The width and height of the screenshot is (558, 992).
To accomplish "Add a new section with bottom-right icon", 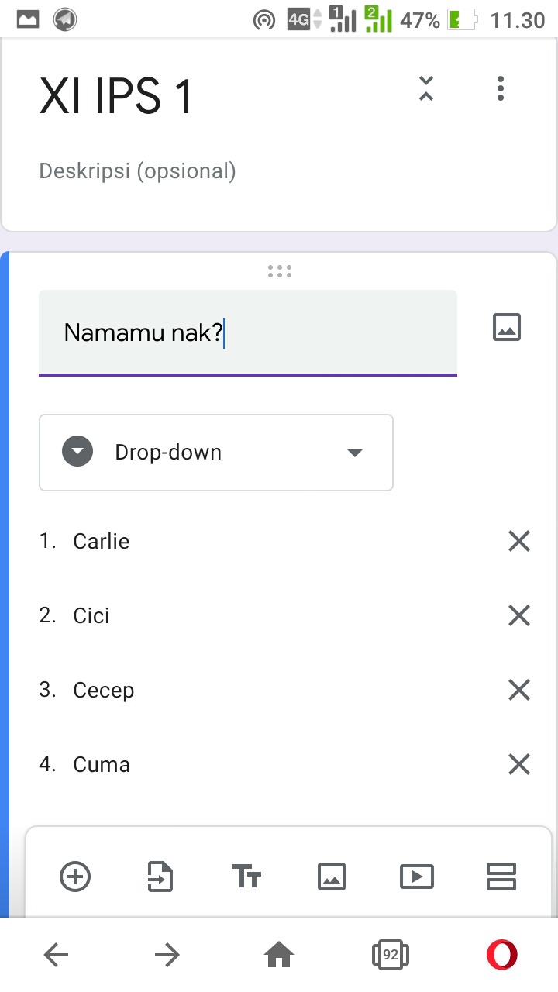I will coord(502,877).
